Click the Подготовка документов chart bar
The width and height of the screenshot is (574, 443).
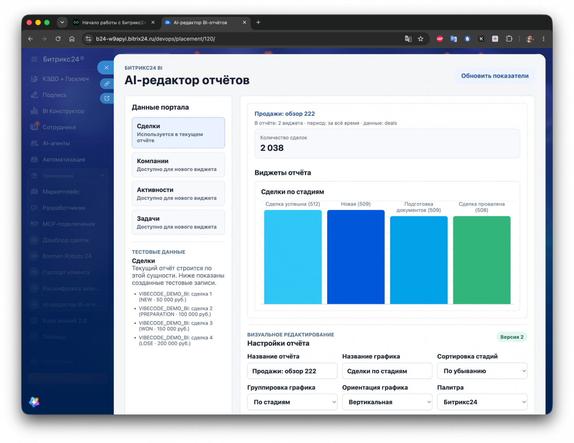click(x=419, y=260)
